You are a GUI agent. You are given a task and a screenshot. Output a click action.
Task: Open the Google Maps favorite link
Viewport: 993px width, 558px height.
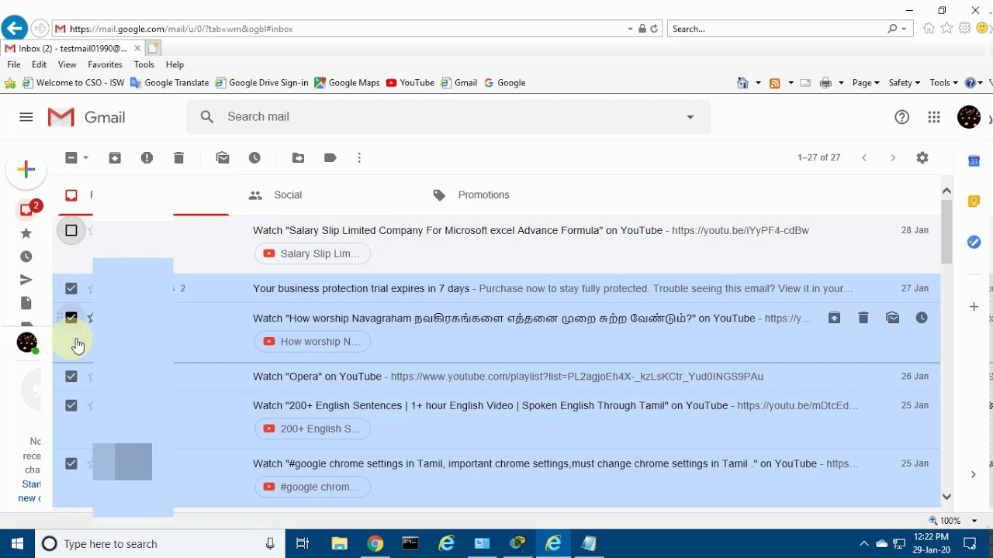click(347, 83)
